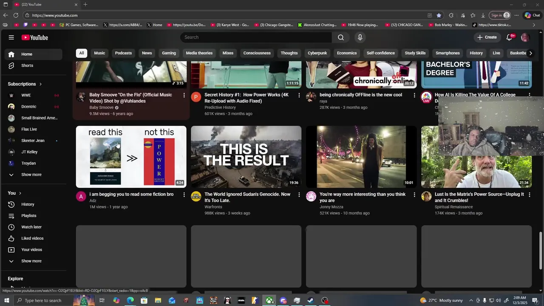Focus the YouTube search field
This screenshot has height=306, width=544.
[x=256, y=37]
